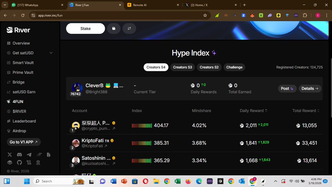Click the diagonal stripes icon in sidebar footer
The width and height of the screenshot is (332, 187).
[x=39, y=155]
